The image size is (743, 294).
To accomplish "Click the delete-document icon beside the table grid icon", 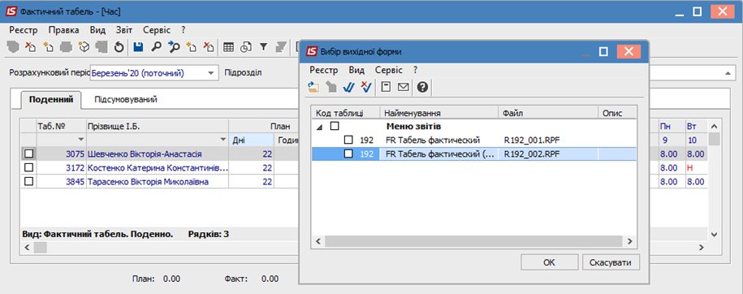I will [209, 46].
